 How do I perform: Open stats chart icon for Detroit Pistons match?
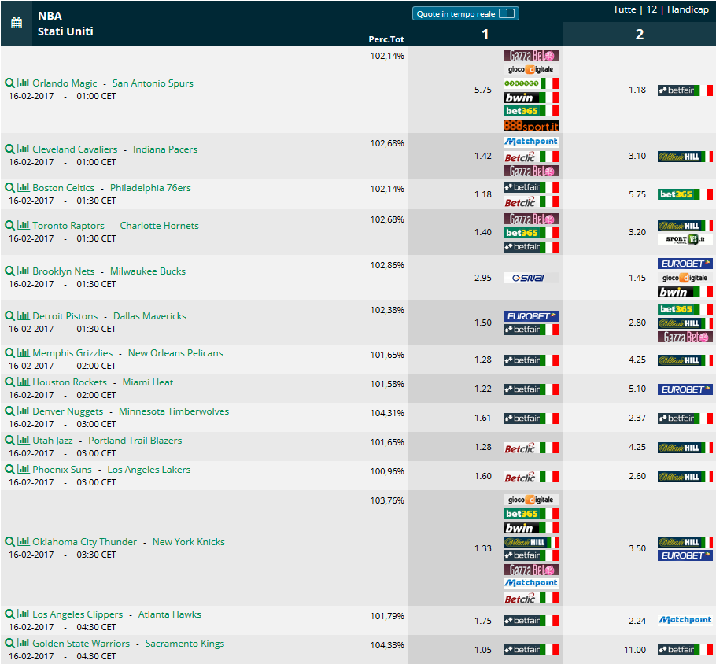(x=24, y=315)
